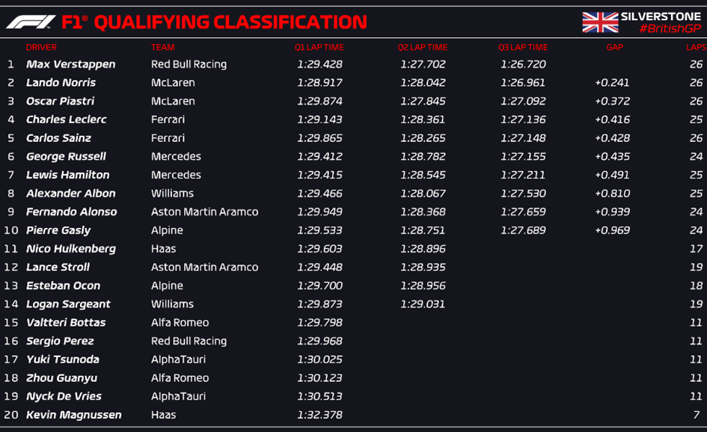Click the Q2 LAP TIME header
707x432 pixels.
(x=423, y=47)
